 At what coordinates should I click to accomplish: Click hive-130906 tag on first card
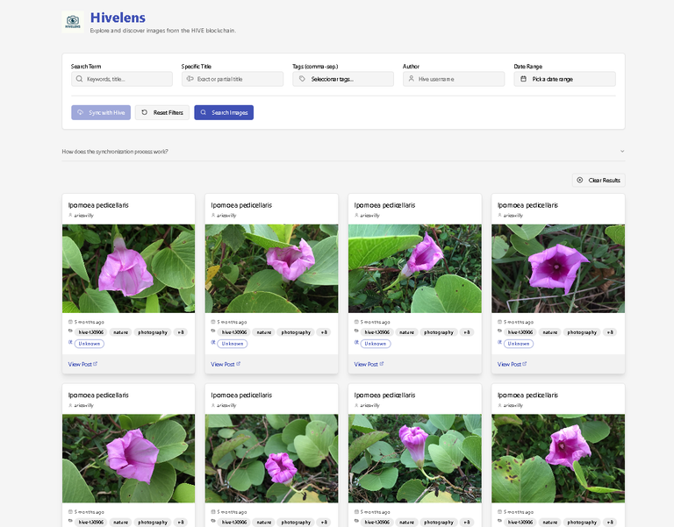[x=90, y=332]
